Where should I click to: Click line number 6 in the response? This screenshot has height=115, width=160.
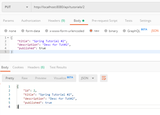pos(9,107)
